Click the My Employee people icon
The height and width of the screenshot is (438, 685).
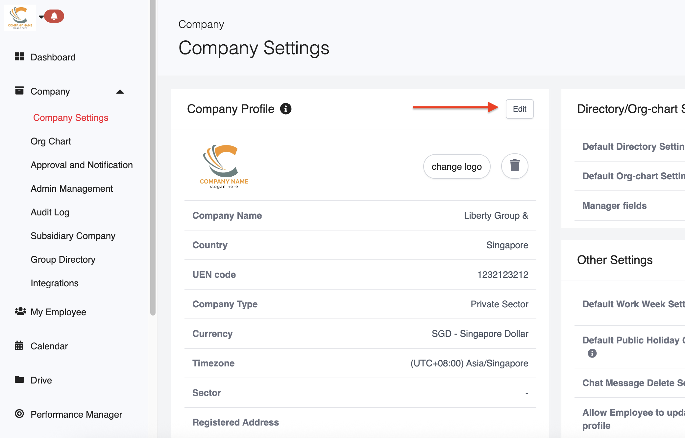click(x=20, y=311)
